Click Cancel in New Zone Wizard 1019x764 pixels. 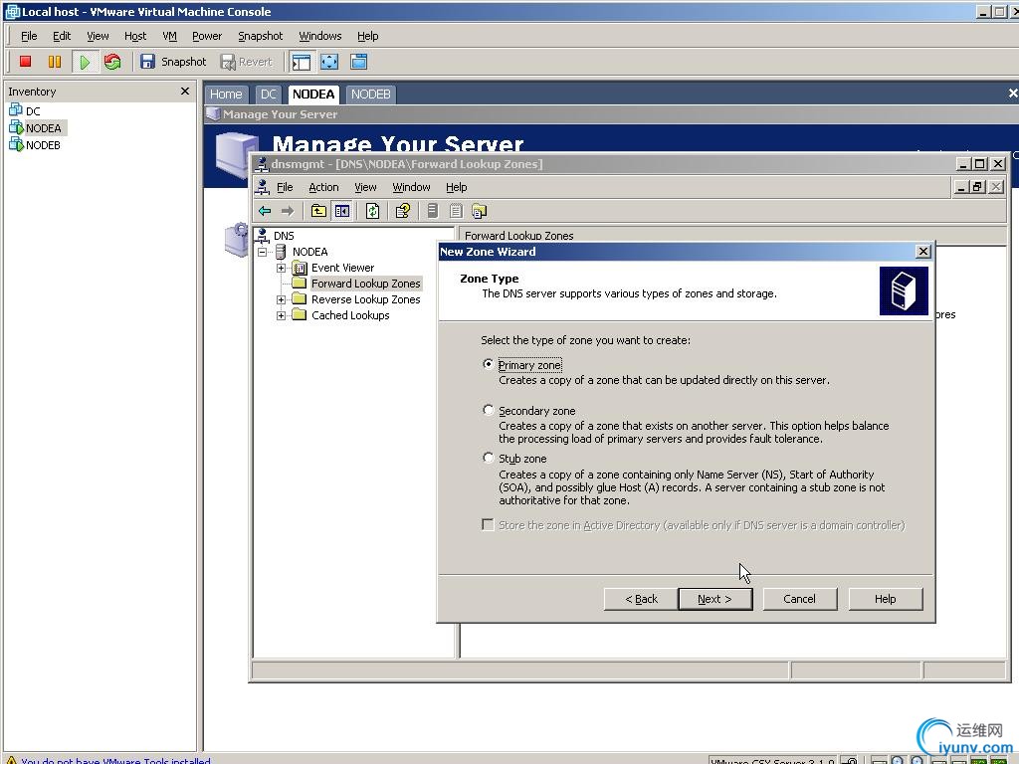799,599
